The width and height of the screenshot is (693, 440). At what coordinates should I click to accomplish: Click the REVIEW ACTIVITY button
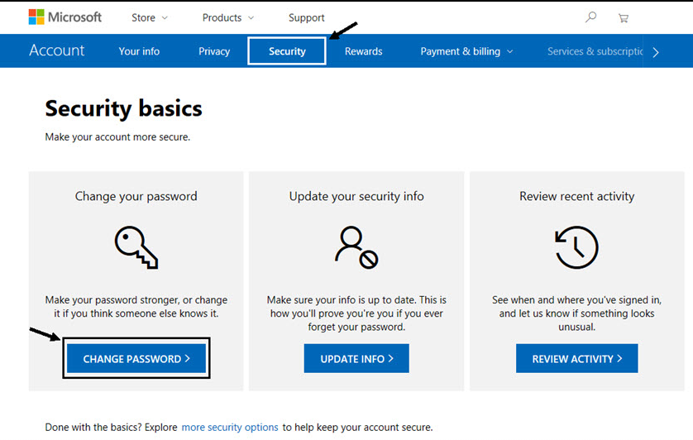click(576, 358)
